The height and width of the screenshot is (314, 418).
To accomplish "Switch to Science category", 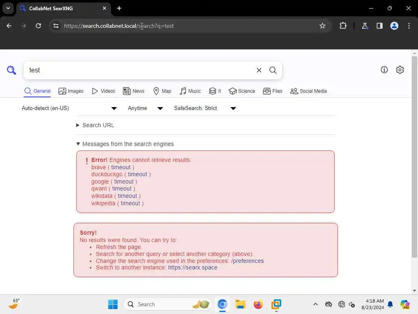I will 242,91.
